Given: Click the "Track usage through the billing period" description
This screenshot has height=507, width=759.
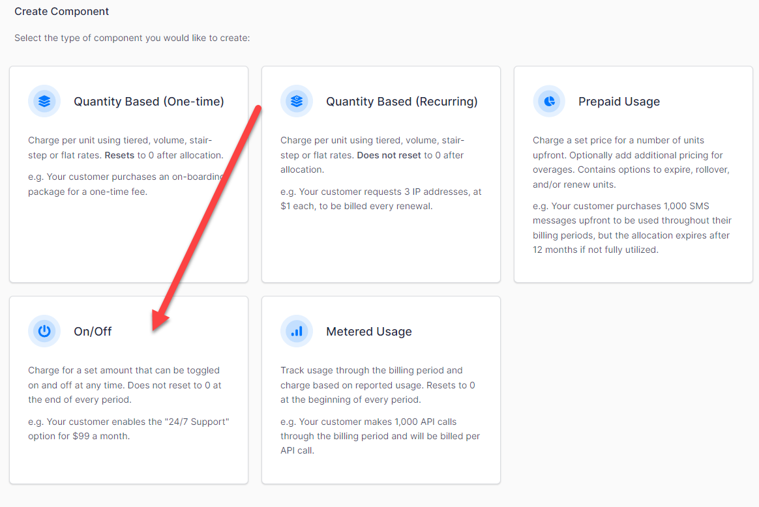Looking at the screenshot, I should (378, 384).
